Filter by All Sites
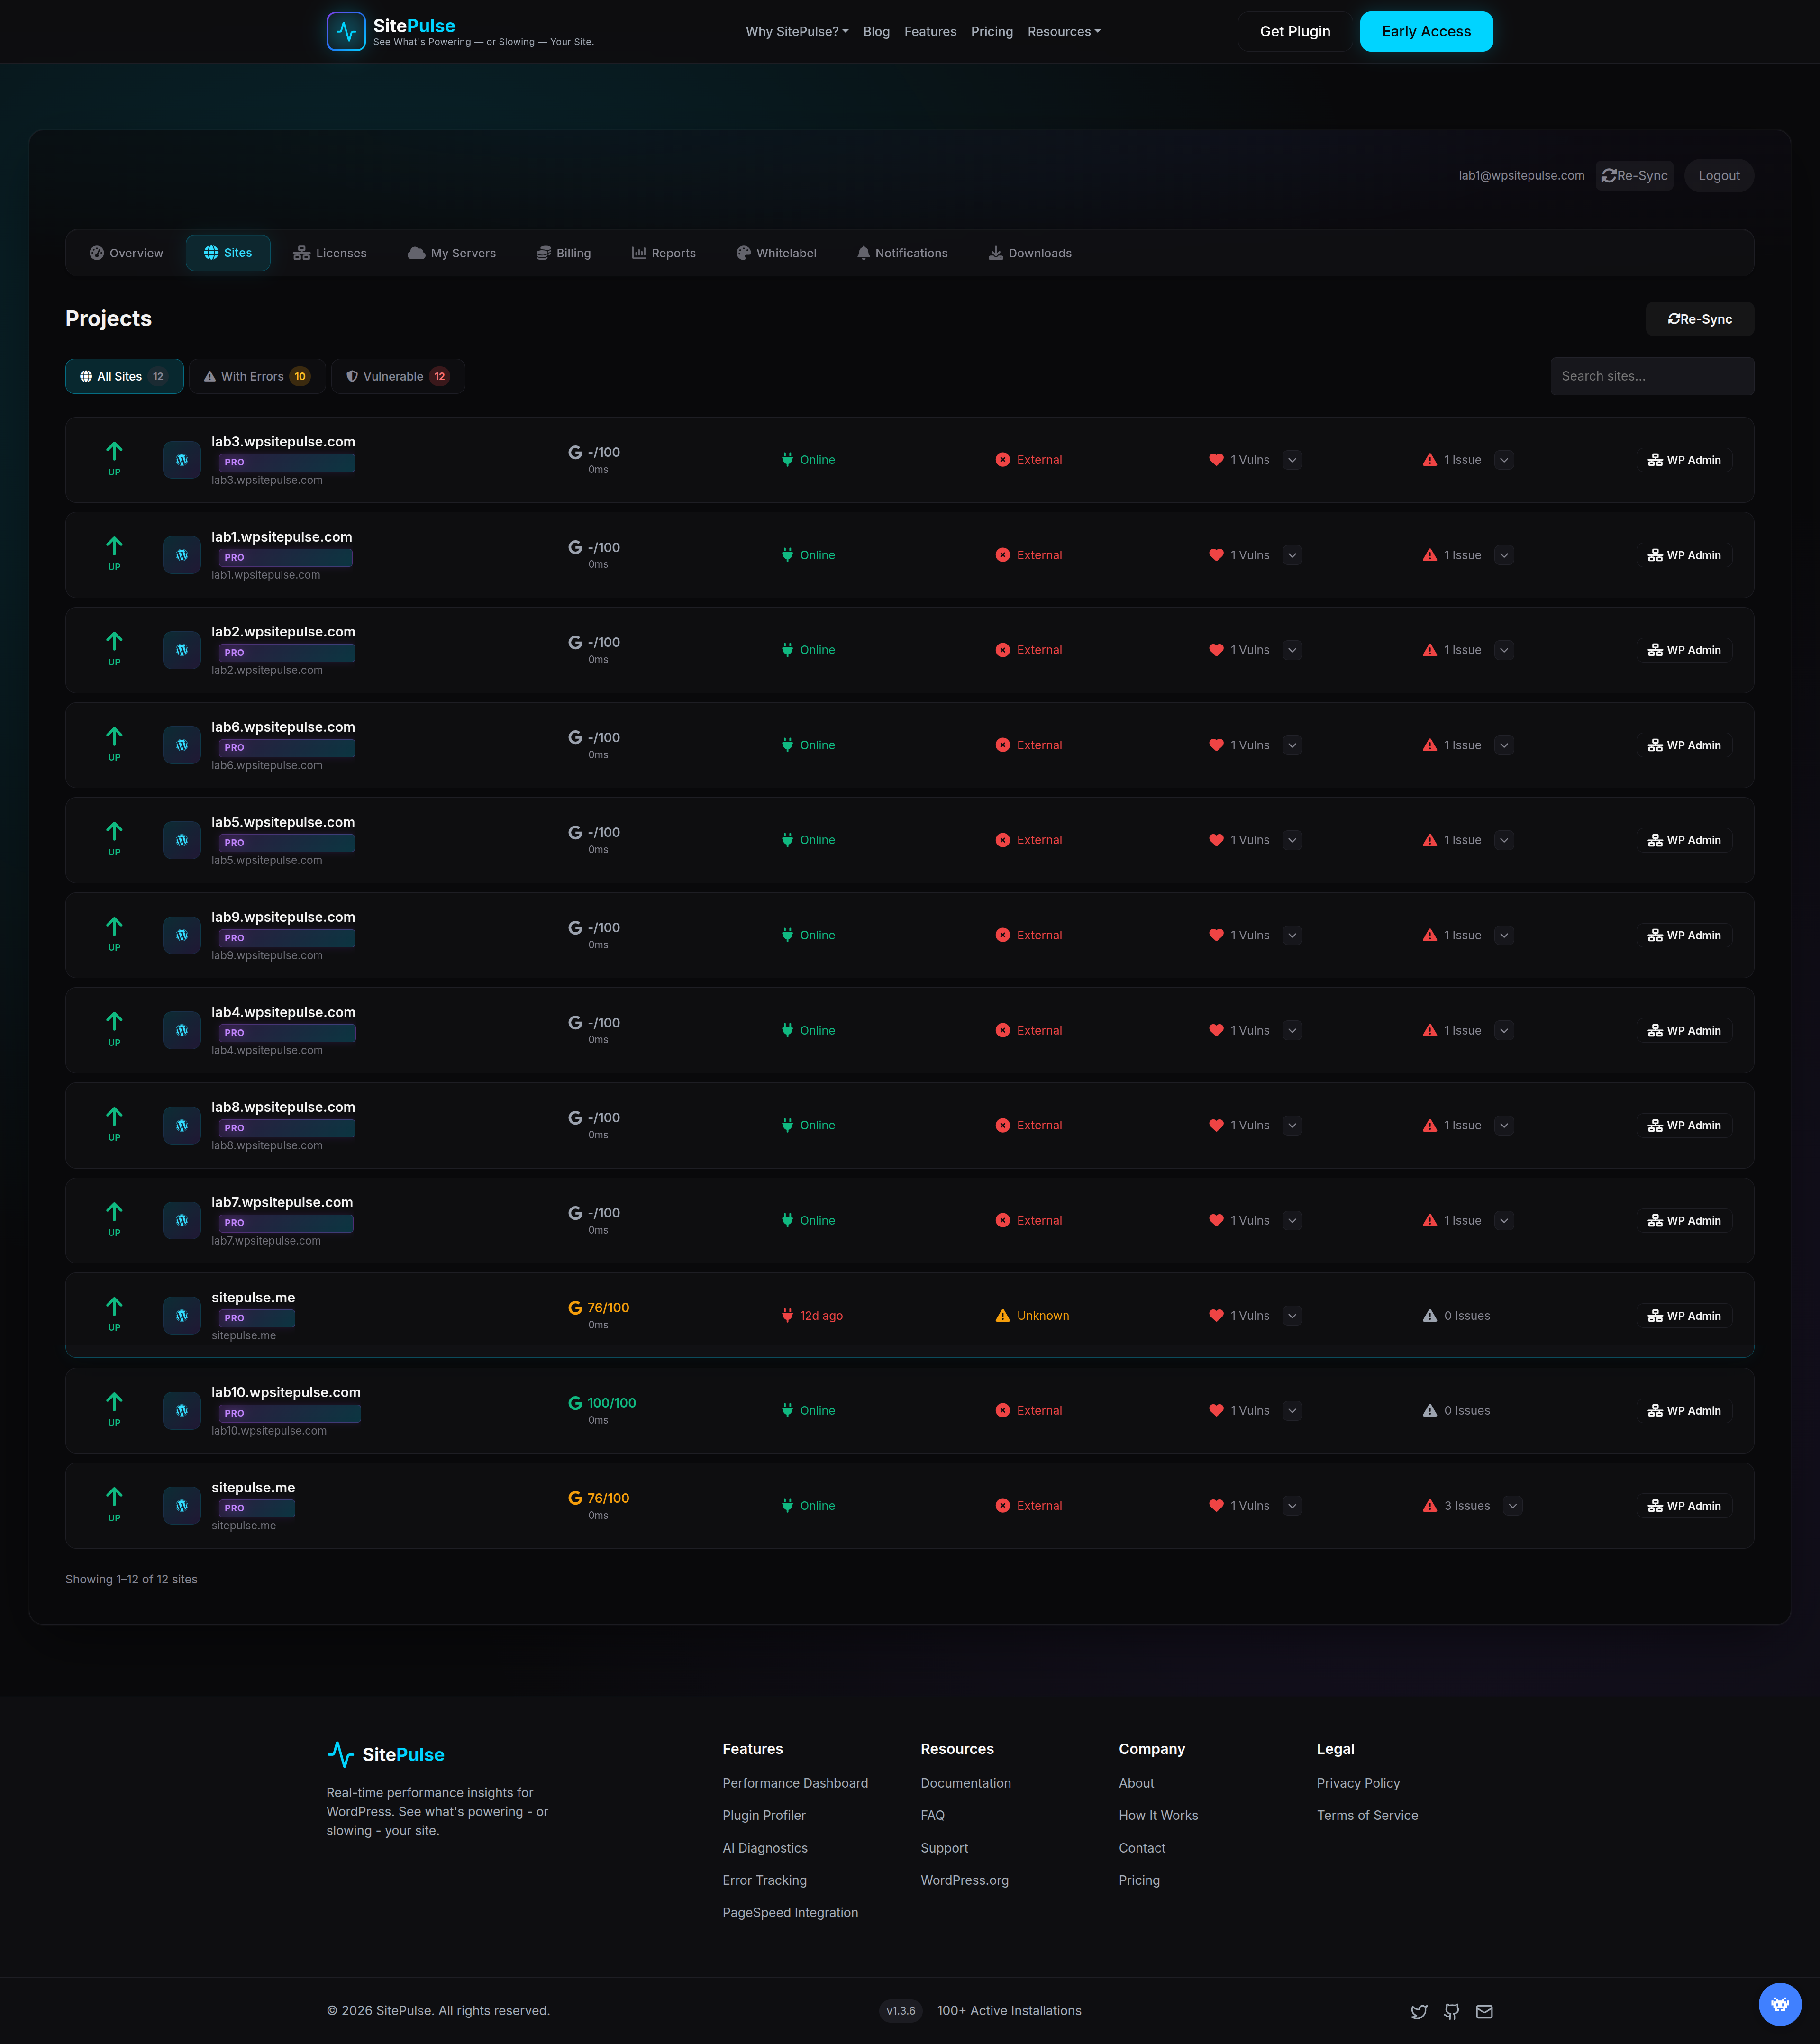This screenshot has width=1820, height=2044. [x=124, y=376]
